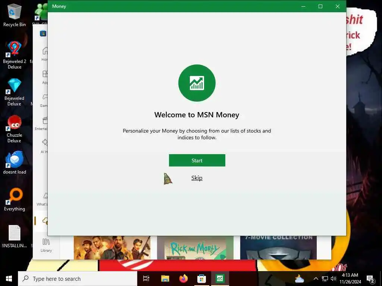
Task: Open the volume control tray icon
Action: coord(333,279)
